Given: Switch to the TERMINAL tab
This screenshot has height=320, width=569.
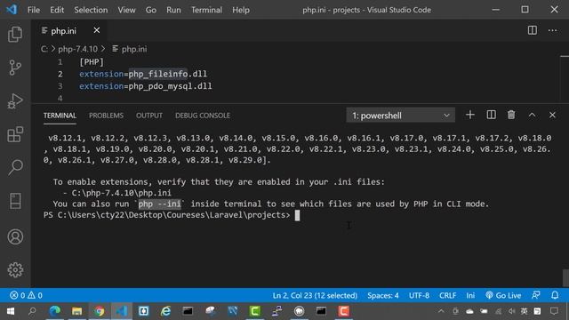Looking at the screenshot, I should coord(60,116).
